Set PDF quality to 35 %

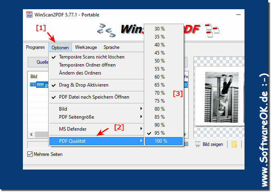tap(164, 37)
